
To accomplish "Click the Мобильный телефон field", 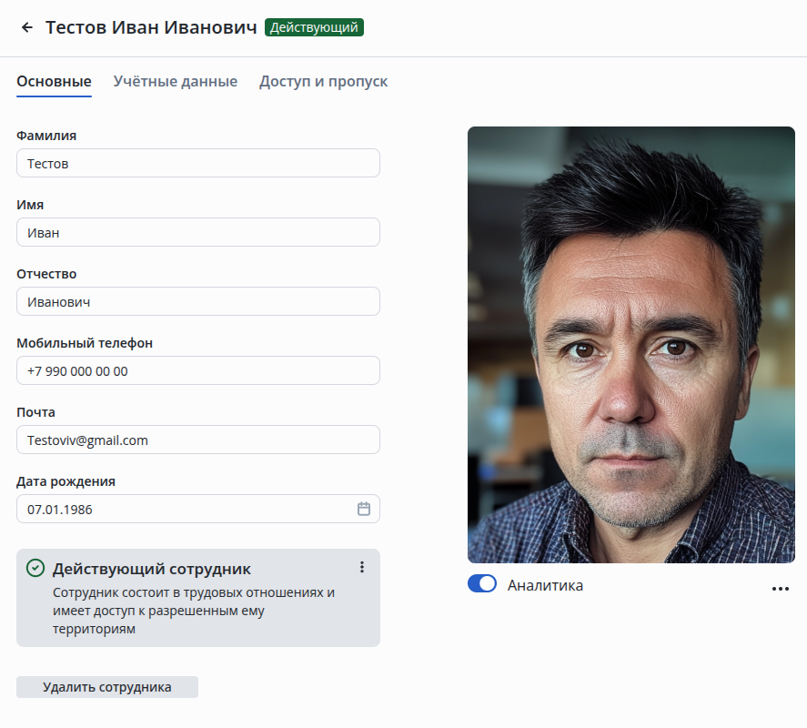I will pyautogui.click(x=197, y=370).
